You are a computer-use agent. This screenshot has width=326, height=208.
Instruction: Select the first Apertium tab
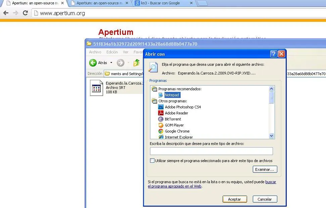[x=35, y=3]
